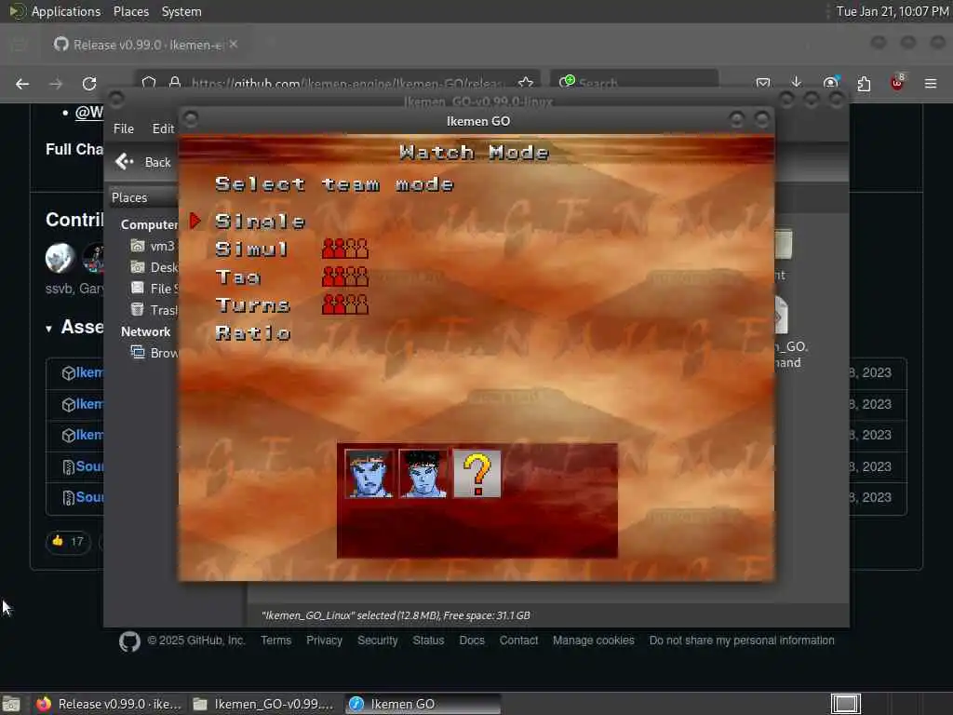Select first character portrait with headband
This screenshot has height=715, width=953.
pos(369,474)
